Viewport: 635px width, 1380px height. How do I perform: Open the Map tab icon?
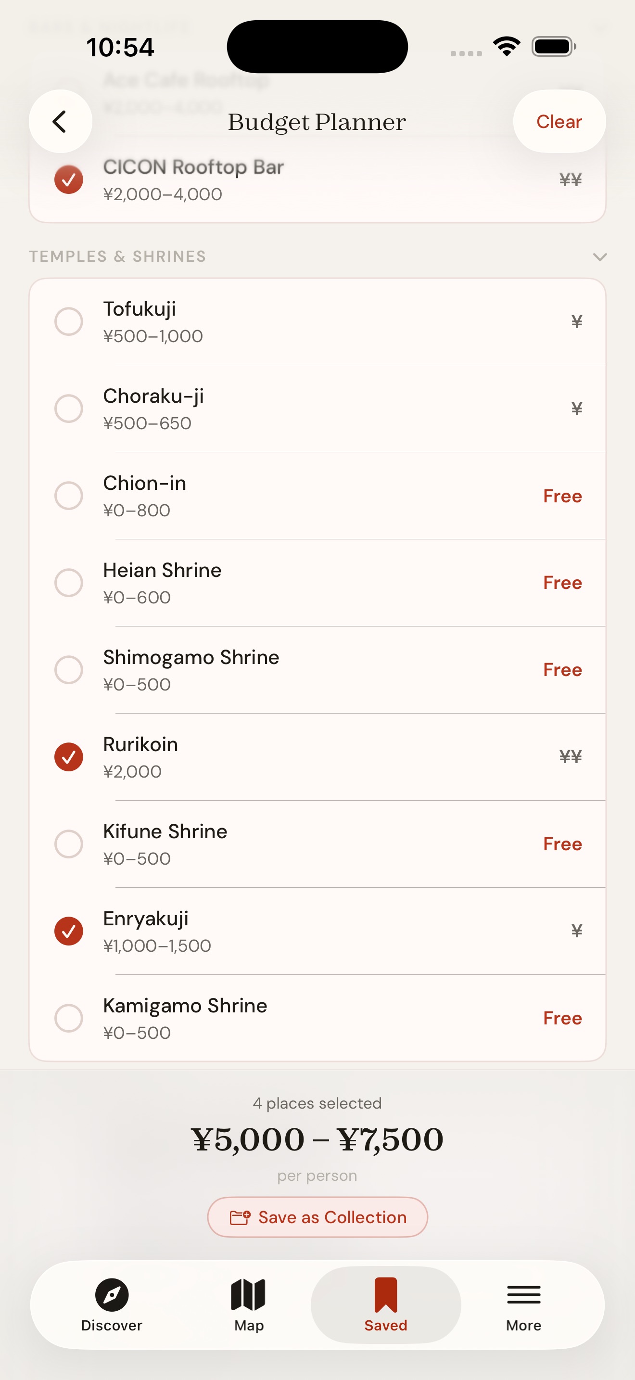[x=248, y=1294]
